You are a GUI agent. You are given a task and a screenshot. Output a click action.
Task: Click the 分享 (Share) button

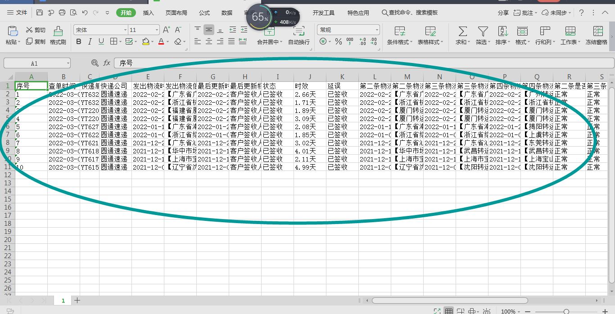(x=503, y=13)
